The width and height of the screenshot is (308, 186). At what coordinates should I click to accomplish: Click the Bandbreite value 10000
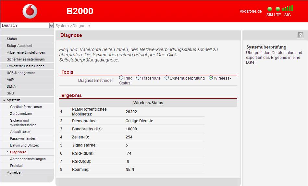point(131,129)
